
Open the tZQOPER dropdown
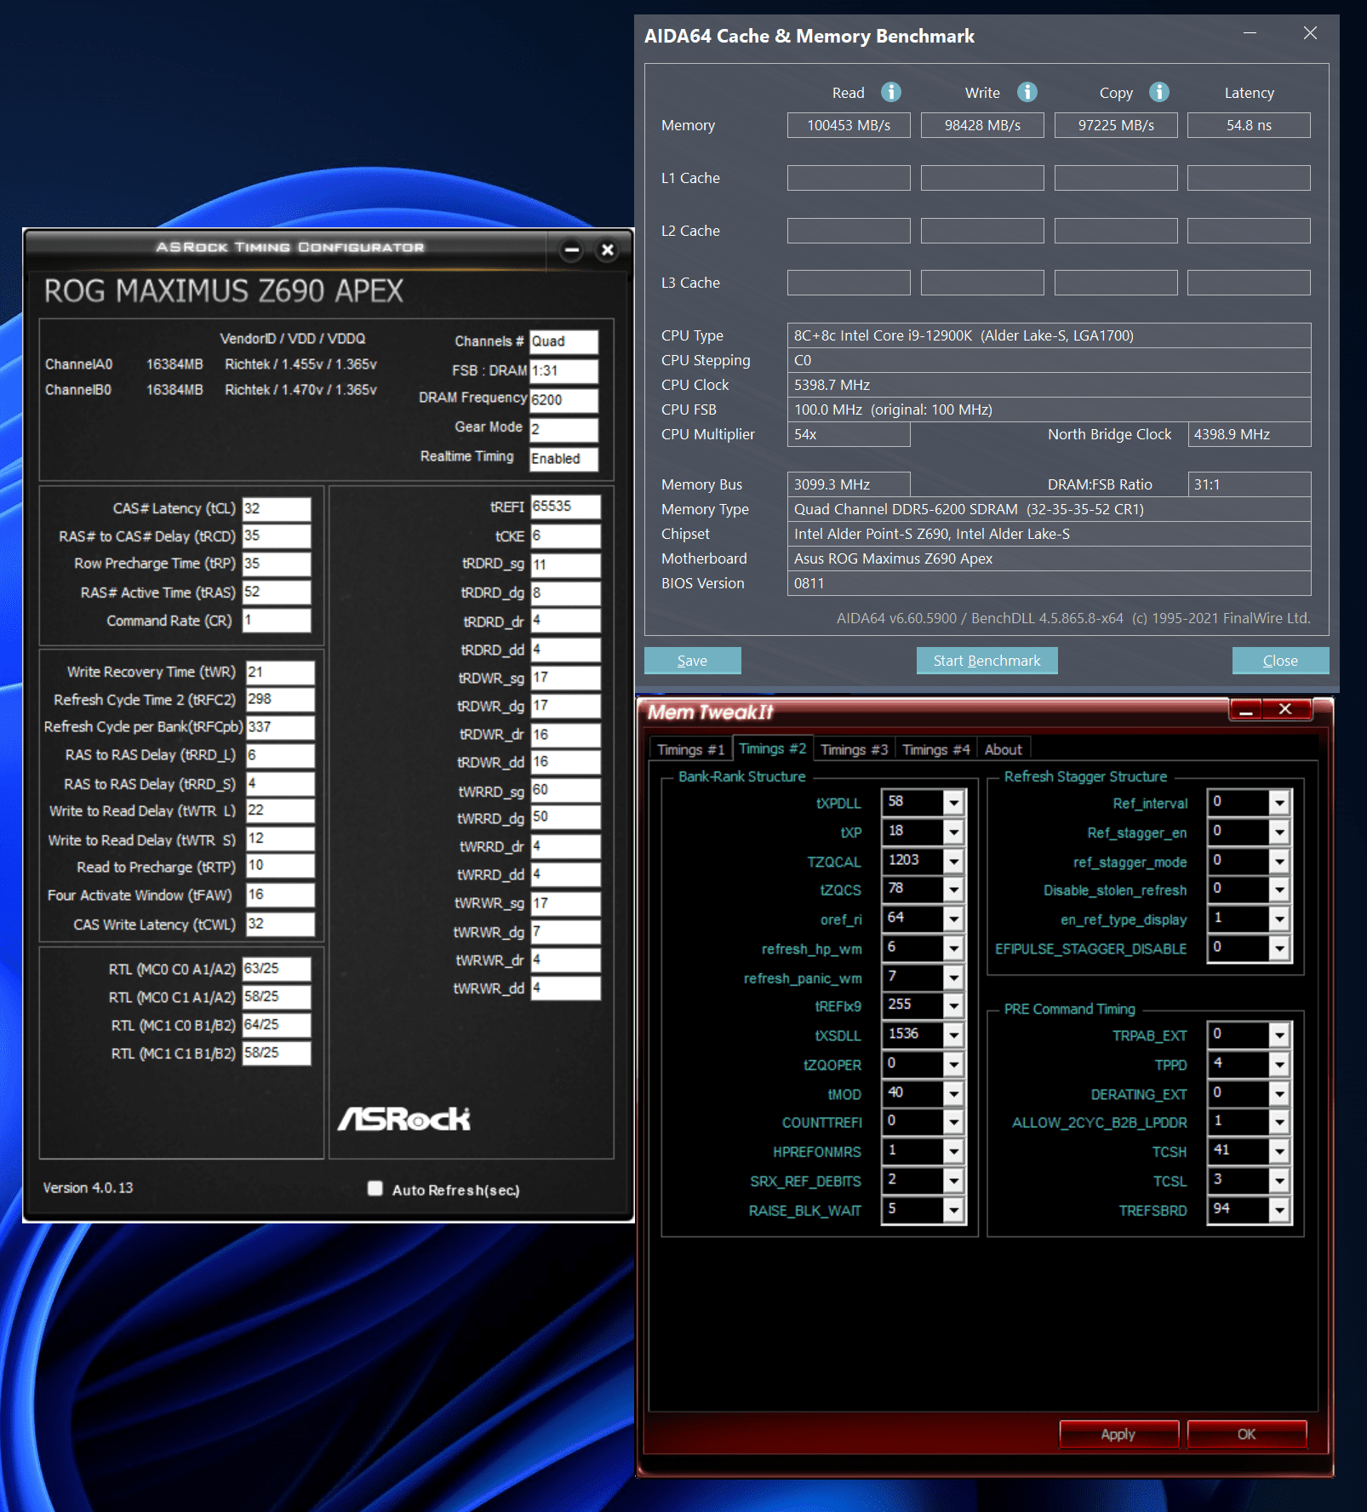(954, 1065)
